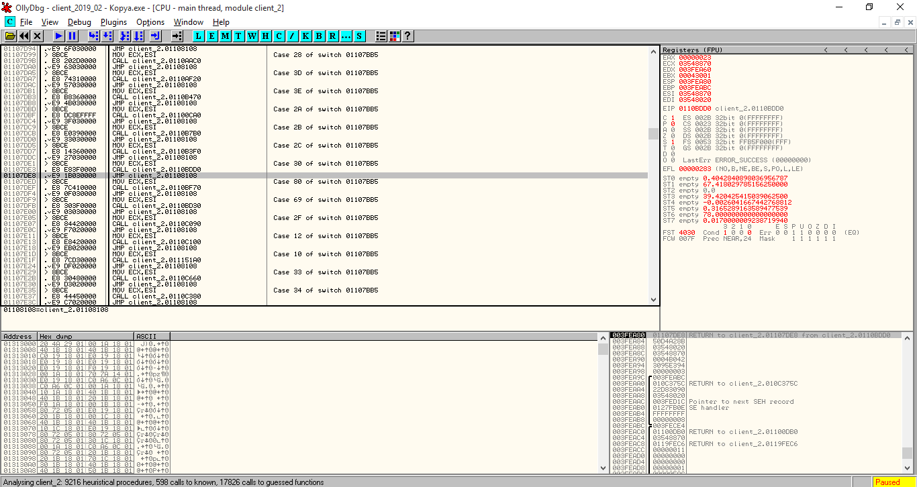Show Executable modules with E button
This screenshot has height=487, width=917.
[x=212, y=36]
